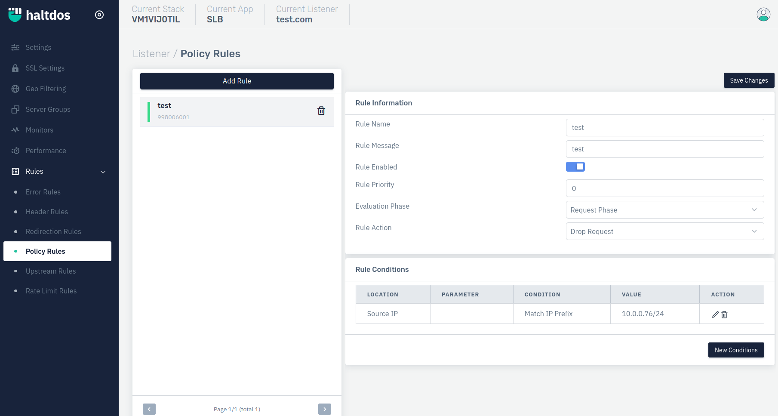
Task: Click the target circle icon beside haltdos
Action: coord(99,15)
